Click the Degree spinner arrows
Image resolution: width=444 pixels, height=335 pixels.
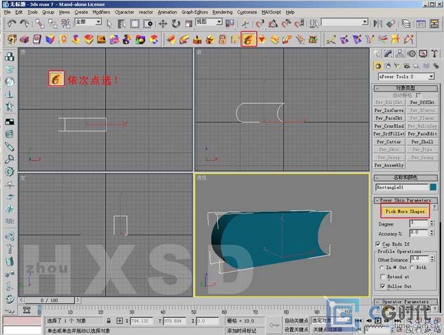(432, 223)
